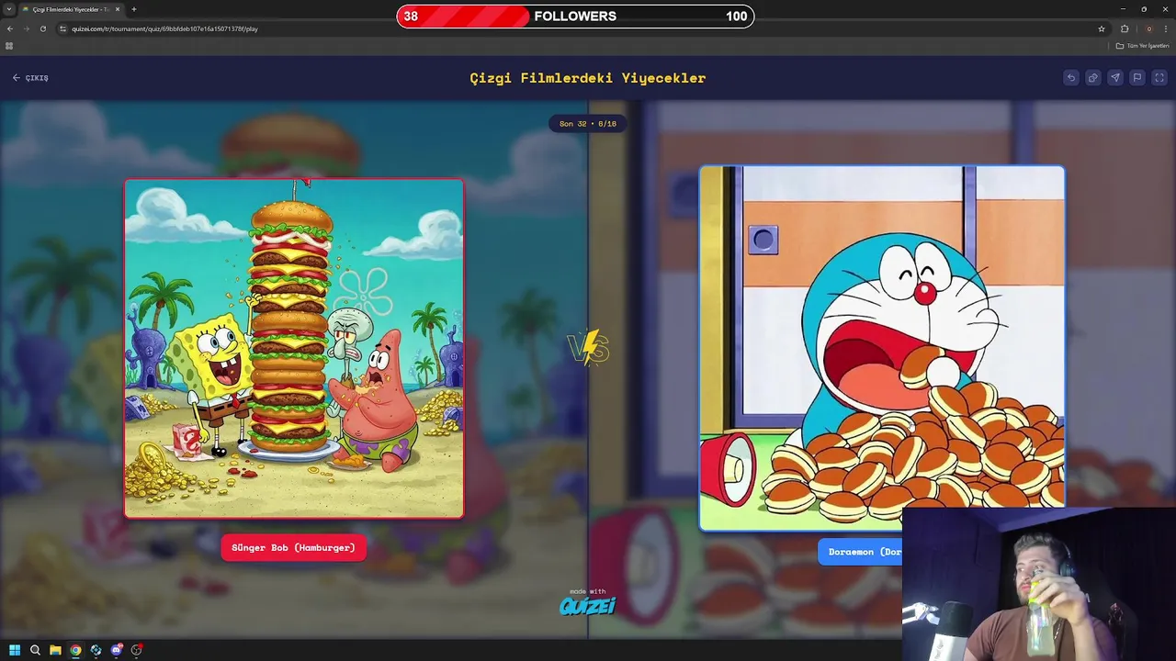1176x661 pixels.
Task: Click the Çizgi Filmlerdeki Yiyecekler title
Action: [588, 78]
